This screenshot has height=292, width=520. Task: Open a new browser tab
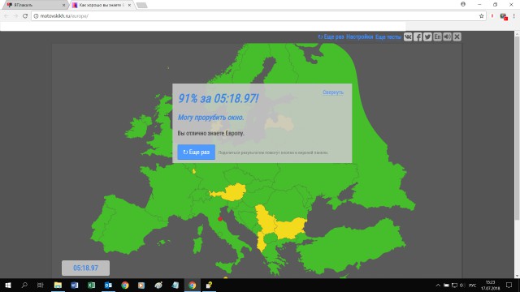(x=141, y=5)
